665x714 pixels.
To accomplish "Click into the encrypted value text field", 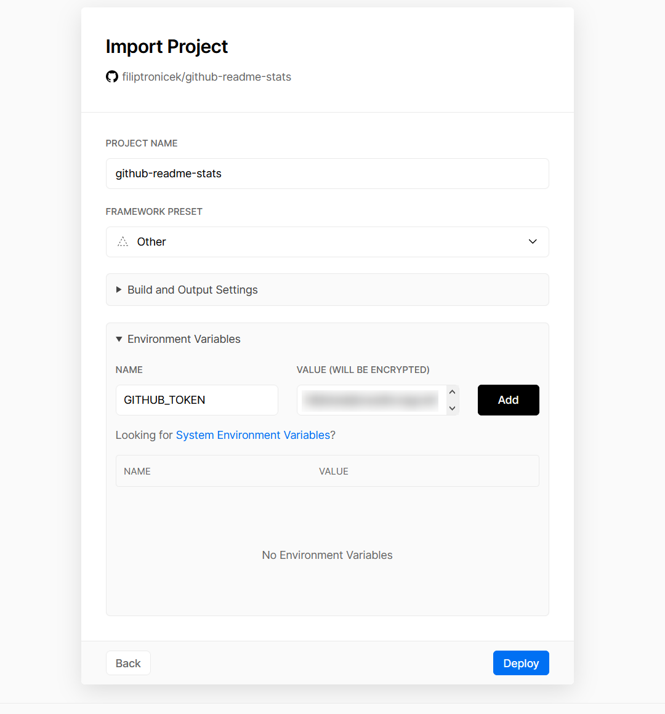I will pyautogui.click(x=371, y=400).
